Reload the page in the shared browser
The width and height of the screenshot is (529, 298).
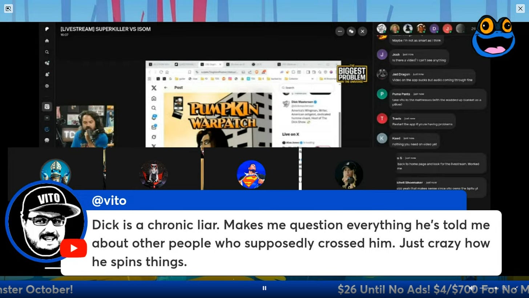click(161, 72)
